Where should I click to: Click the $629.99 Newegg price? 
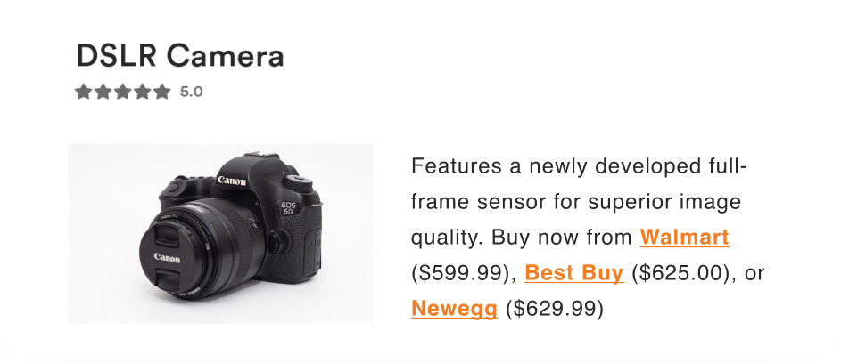[555, 309]
